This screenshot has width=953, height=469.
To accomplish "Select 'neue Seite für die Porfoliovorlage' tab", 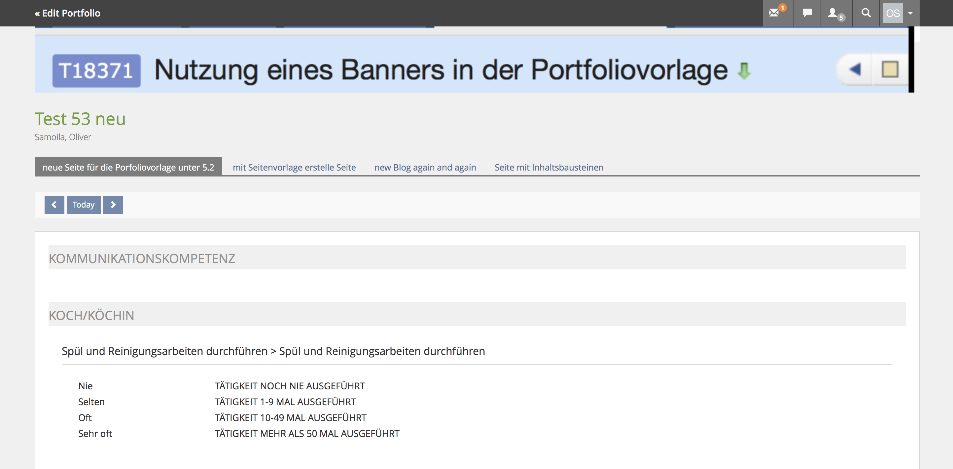I will click(128, 167).
